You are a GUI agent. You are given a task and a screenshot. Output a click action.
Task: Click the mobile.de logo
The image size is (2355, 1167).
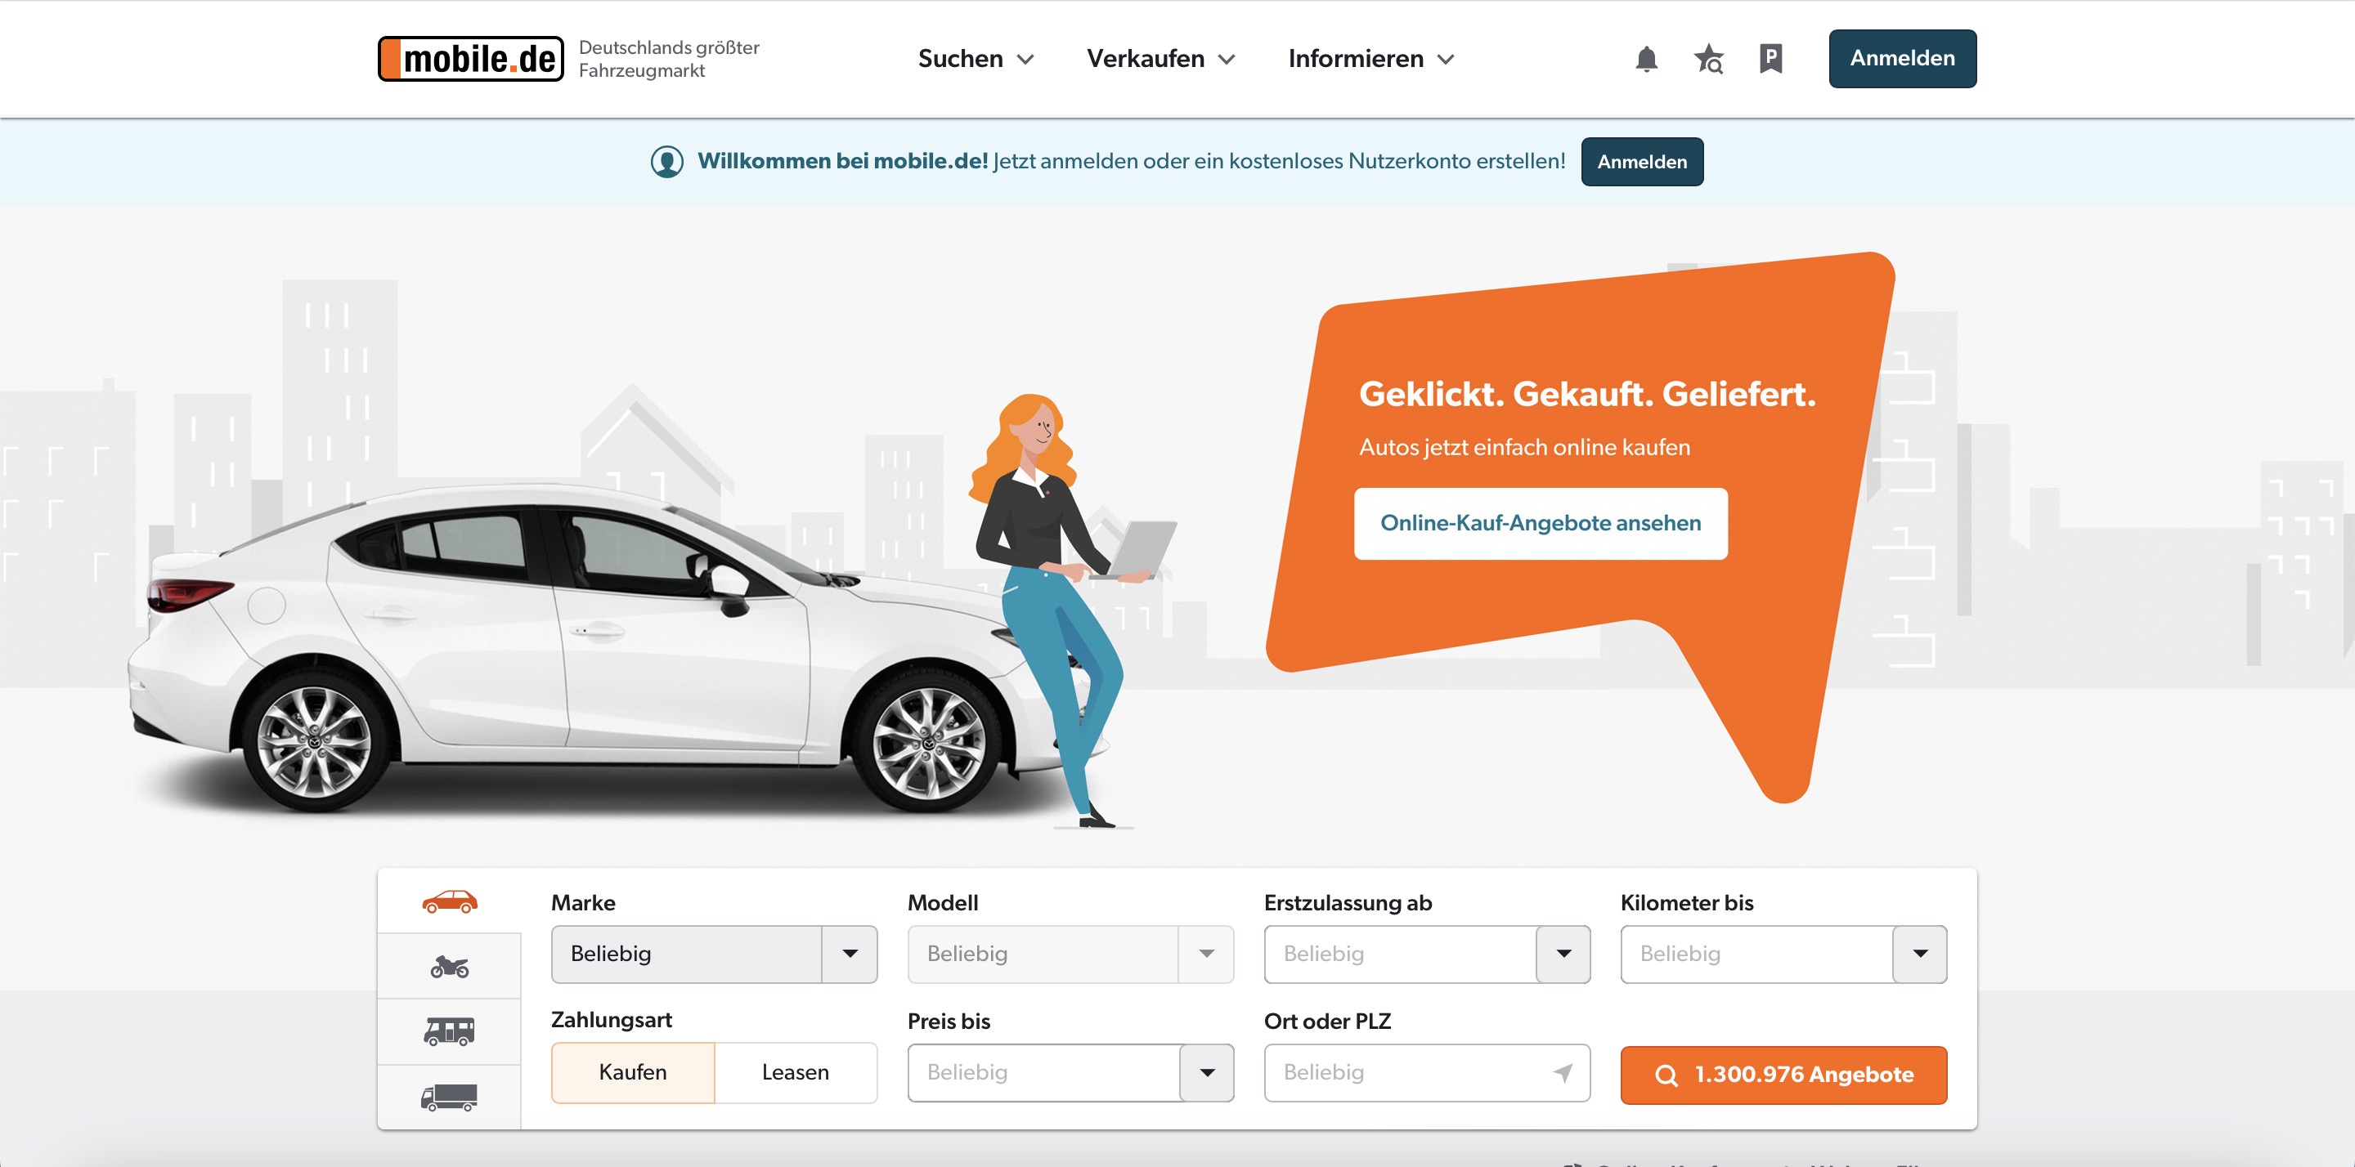coord(471,59)
